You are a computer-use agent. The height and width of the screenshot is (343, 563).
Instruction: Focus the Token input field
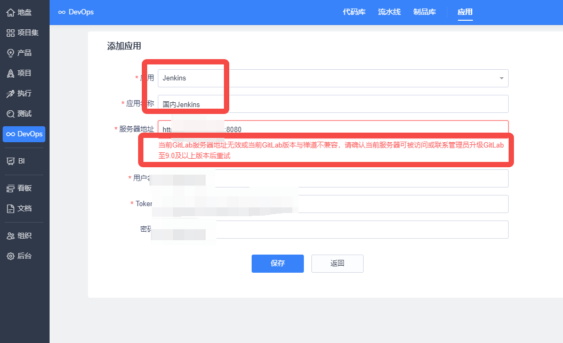coord(333,204)
